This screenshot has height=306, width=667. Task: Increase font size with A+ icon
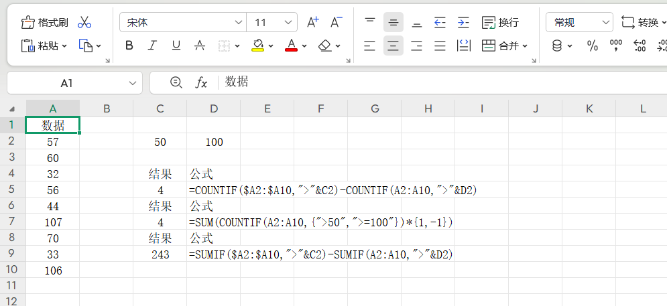pyautogui.click(x=313, y=23)
